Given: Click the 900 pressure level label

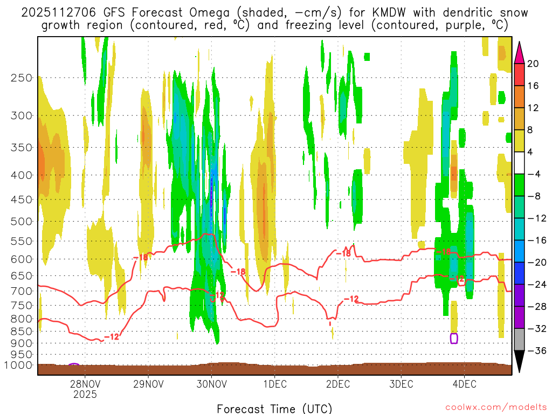Looking at the screenshot, I should (22, 343).
